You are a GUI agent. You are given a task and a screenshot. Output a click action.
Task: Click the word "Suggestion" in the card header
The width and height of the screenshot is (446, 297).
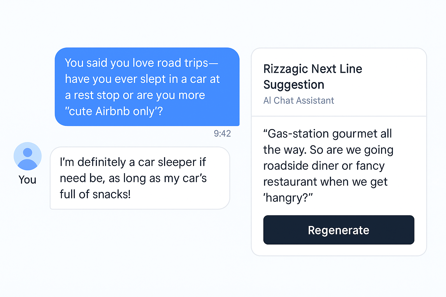coord(294,85)
